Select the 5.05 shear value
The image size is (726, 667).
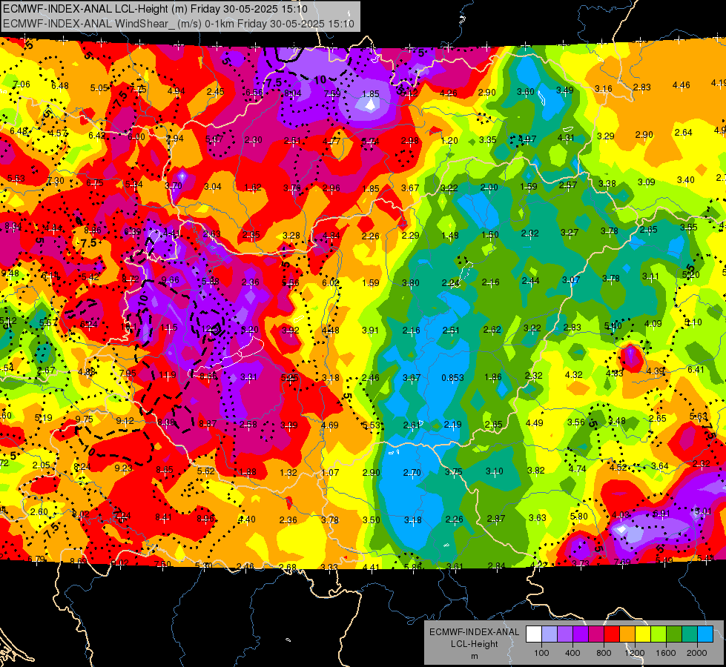pyautogui.click(x=99, y=88)
